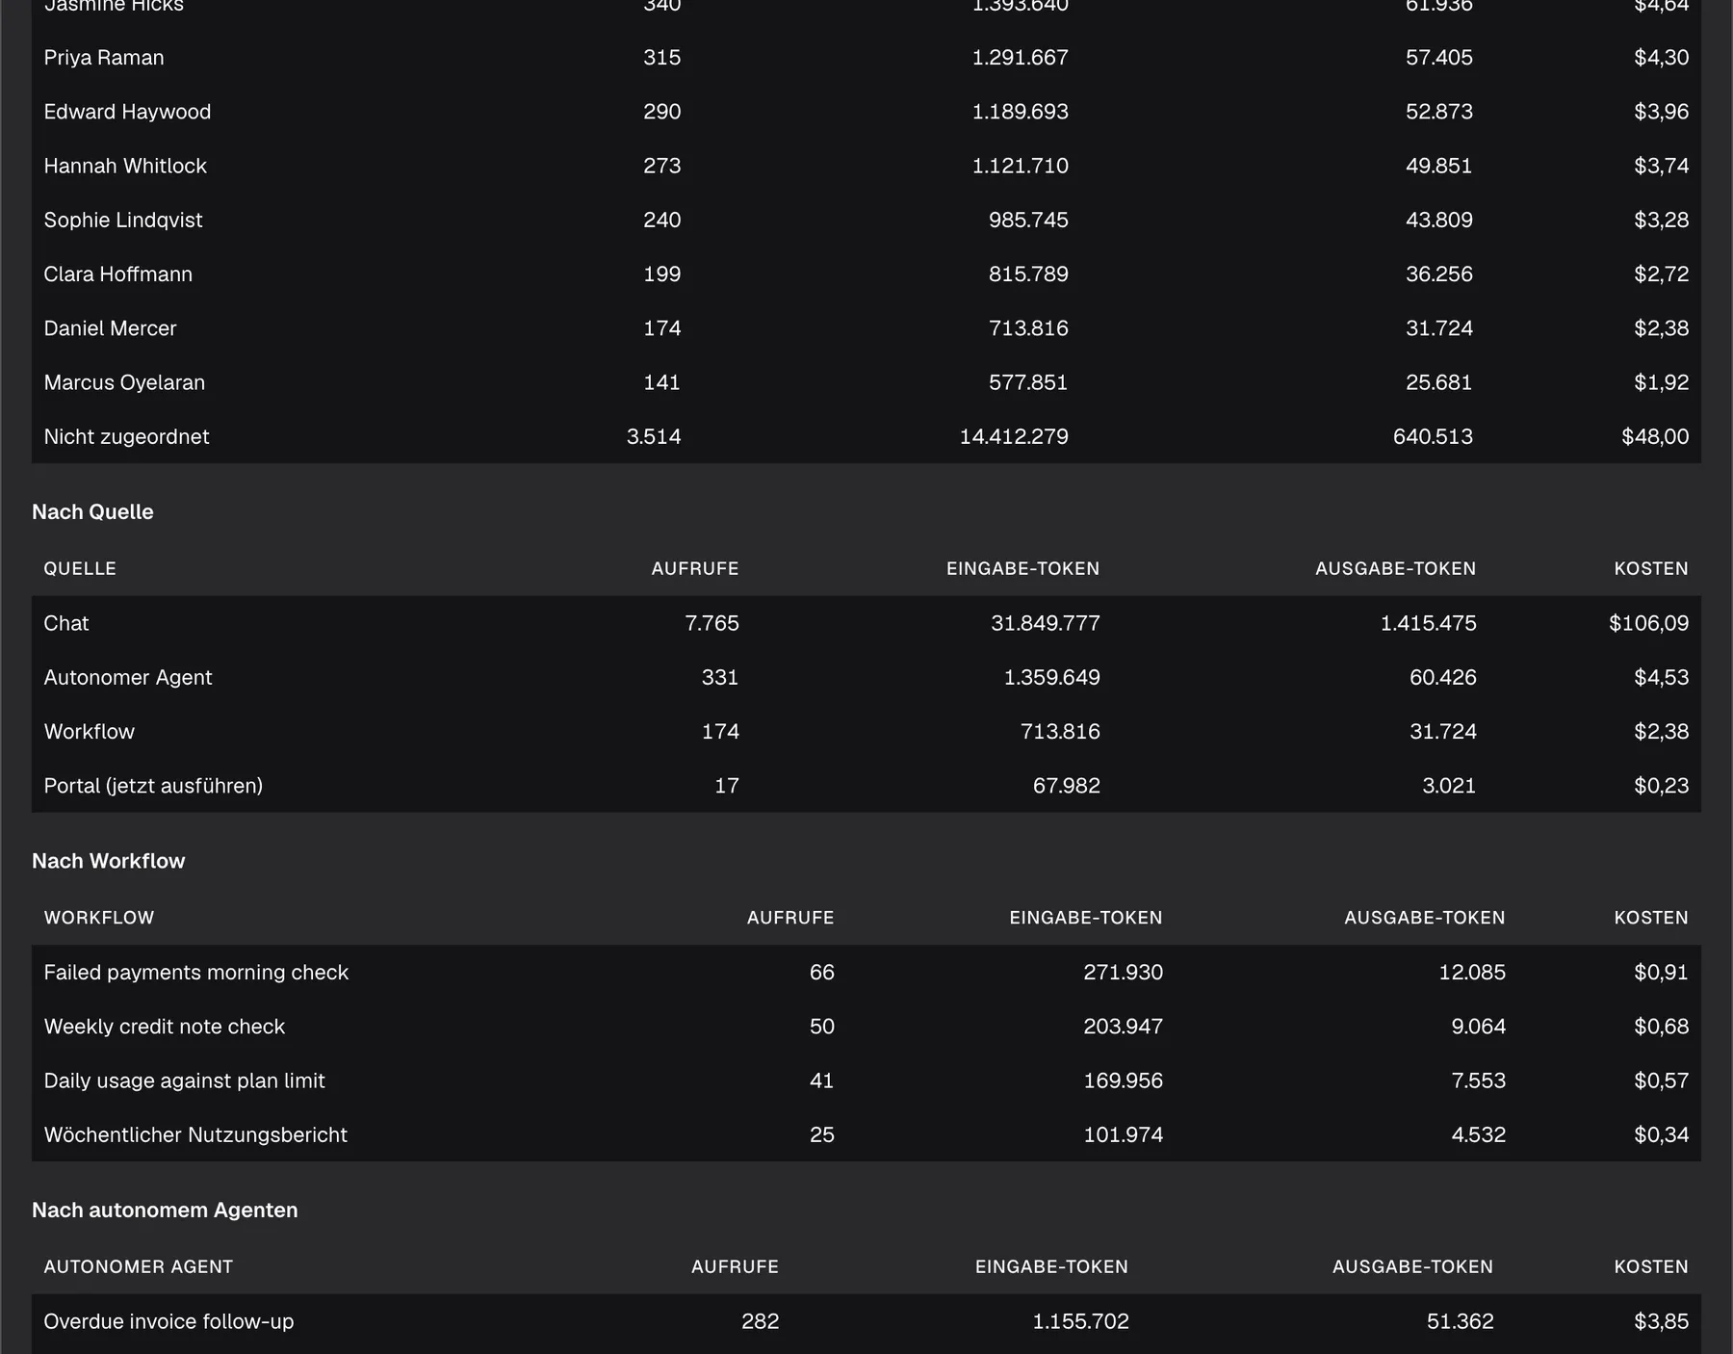Image resolution: width=1733 pixels, height=1354 pixels.
Task: Click the QUELLE column header
Action: tap(80, 568)
